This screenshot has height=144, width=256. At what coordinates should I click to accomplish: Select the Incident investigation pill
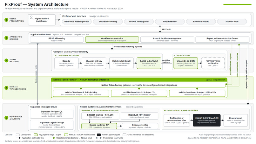point(139,22)
